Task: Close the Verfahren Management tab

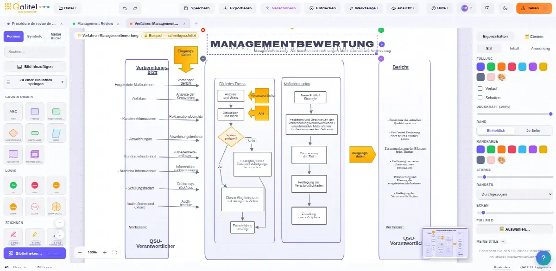Action: 183,24
